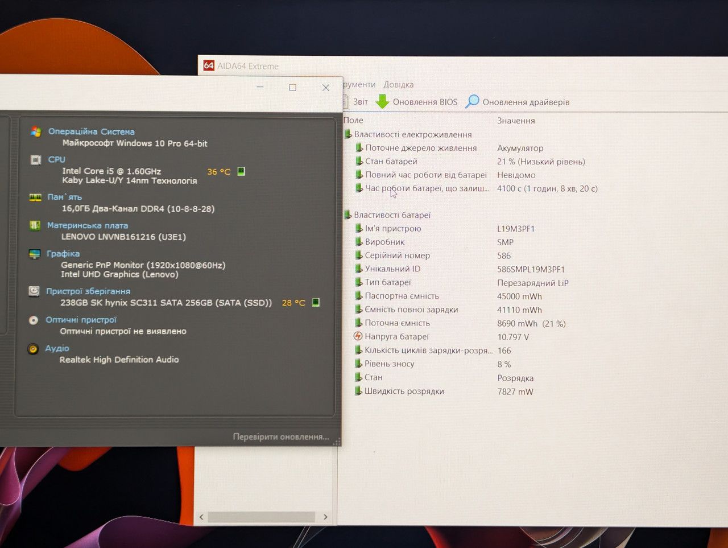Click the driver update magnifier icon

(472, 102)
